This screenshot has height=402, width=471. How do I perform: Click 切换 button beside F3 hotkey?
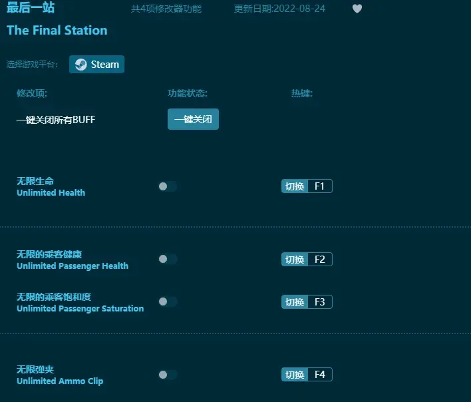[x=295, y=302]
